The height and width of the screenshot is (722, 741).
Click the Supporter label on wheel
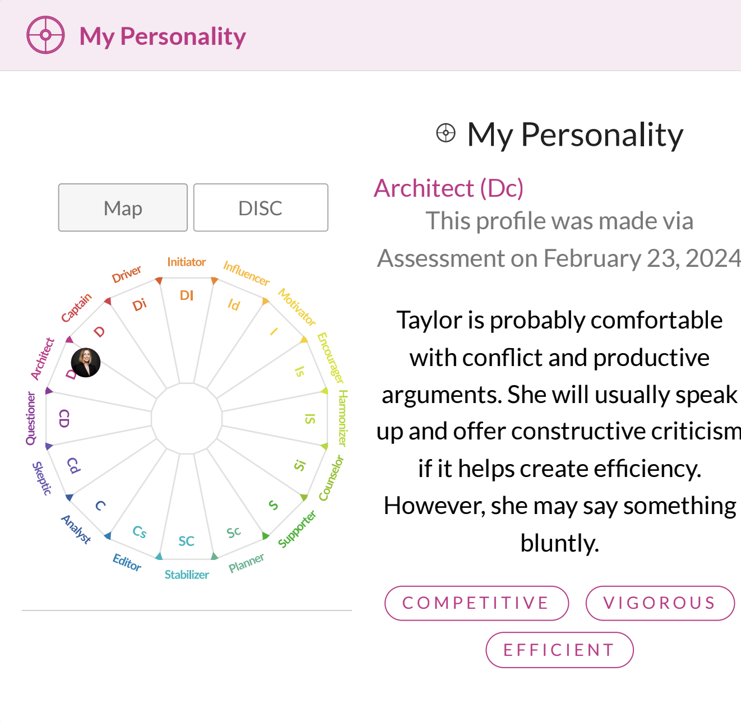click(297, 529)
